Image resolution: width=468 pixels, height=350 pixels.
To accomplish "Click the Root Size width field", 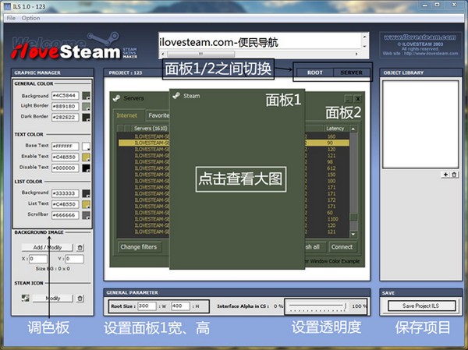I will (147, 306).
